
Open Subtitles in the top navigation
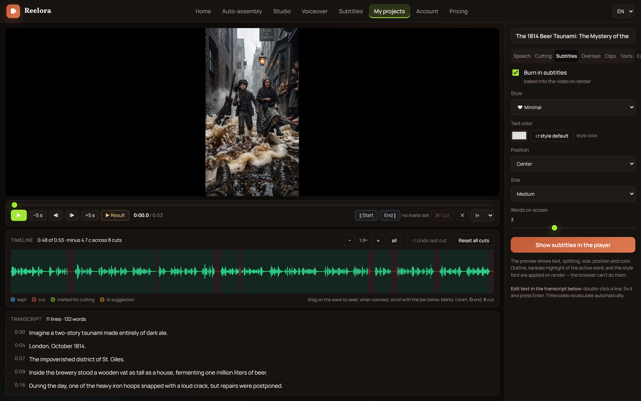tap(351, 11)
